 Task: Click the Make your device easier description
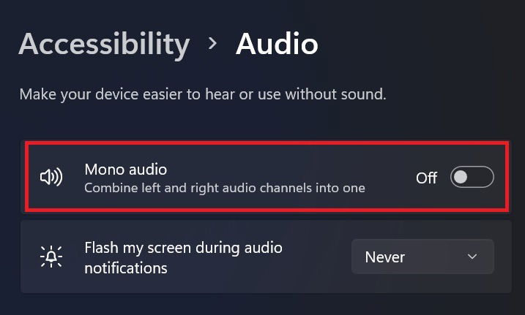coord(203,94)
